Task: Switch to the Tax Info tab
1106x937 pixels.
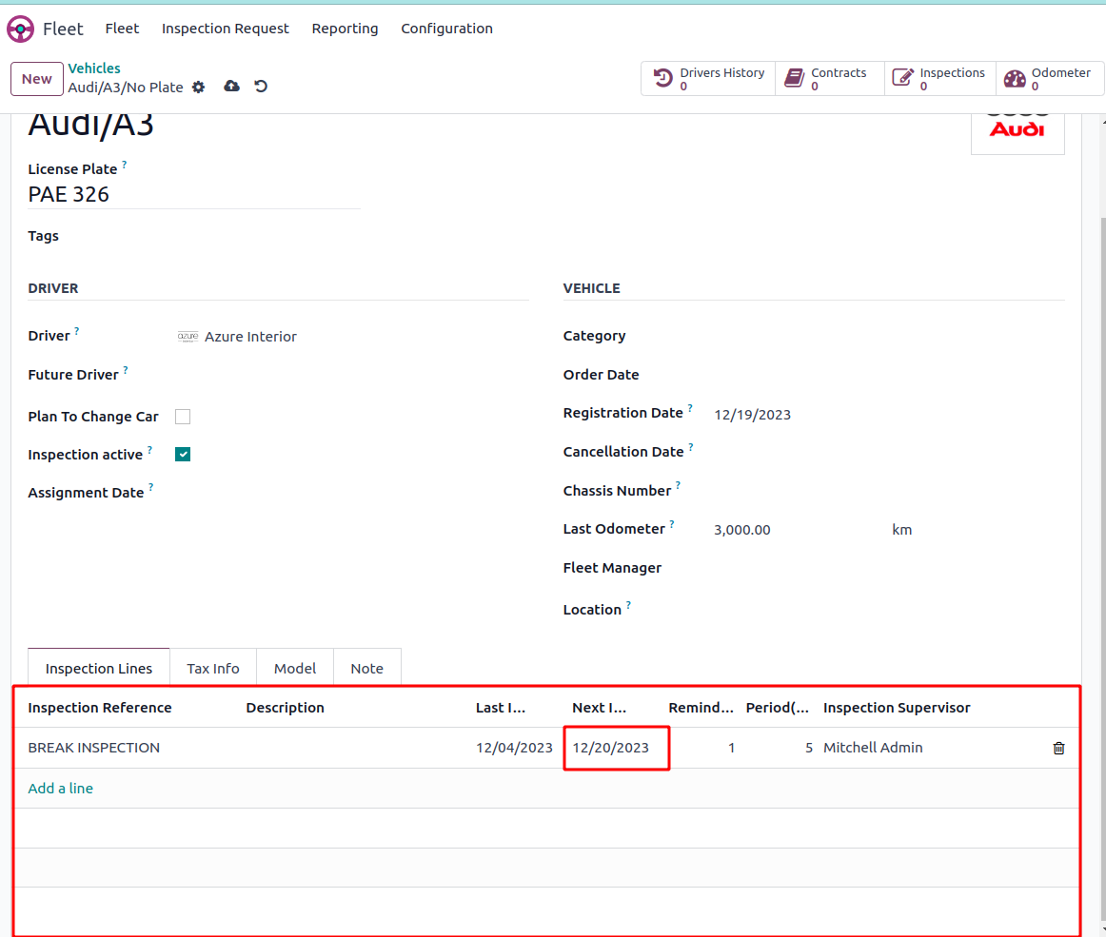Action: click(x=213, y=668)
